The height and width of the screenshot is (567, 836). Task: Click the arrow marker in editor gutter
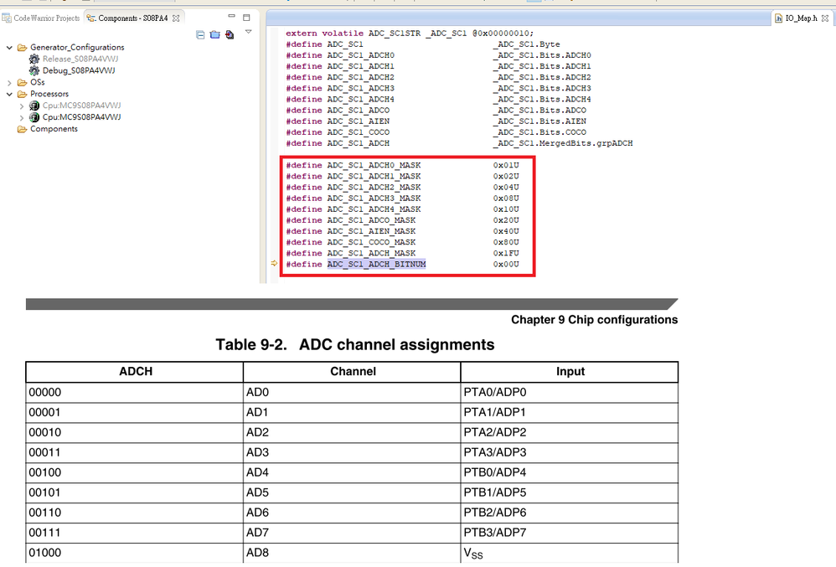pos(274,263)
